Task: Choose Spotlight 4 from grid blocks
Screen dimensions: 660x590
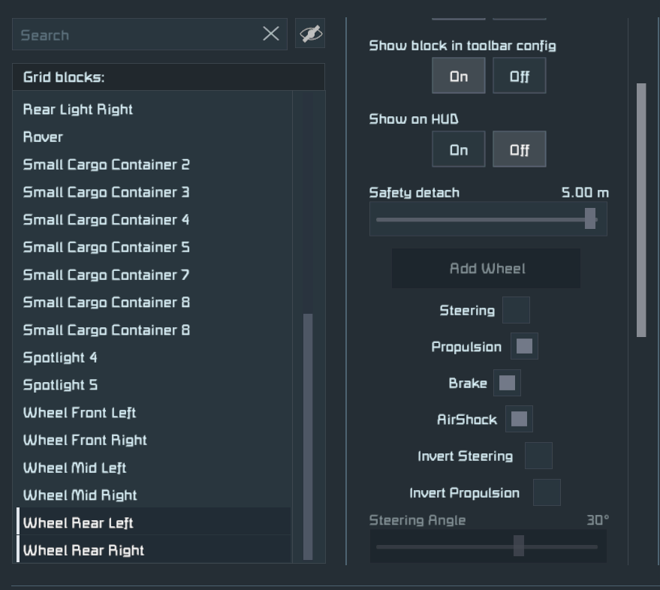Action: point(60,357)
